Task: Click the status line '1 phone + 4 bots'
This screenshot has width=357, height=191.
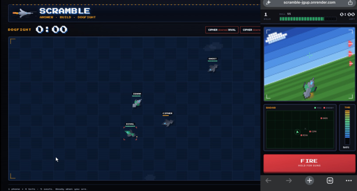Action: click(47, 189)
